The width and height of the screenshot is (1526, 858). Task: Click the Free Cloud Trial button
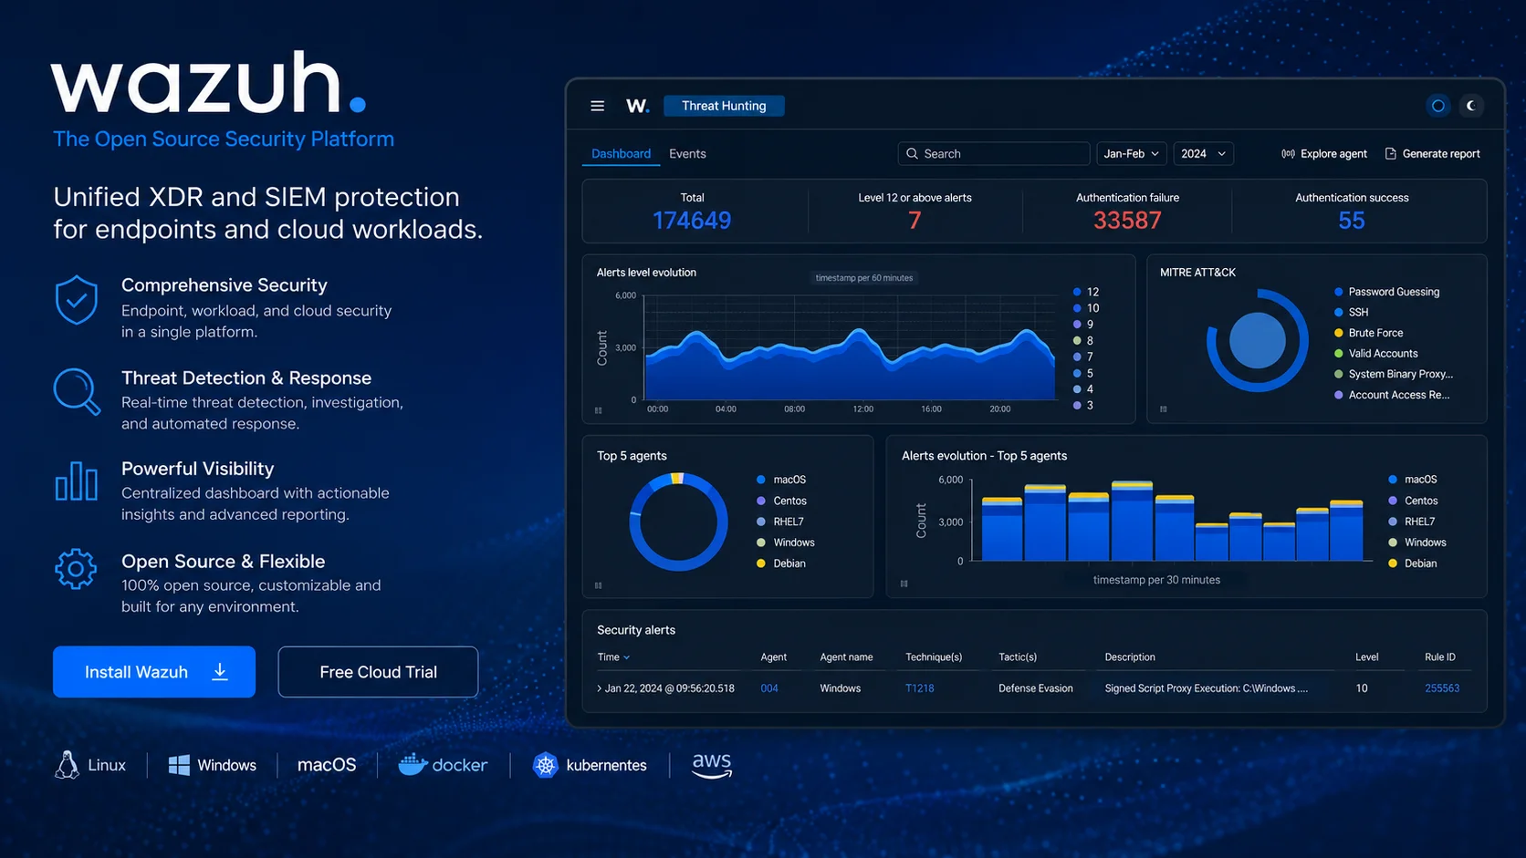[x=378, y=672]
